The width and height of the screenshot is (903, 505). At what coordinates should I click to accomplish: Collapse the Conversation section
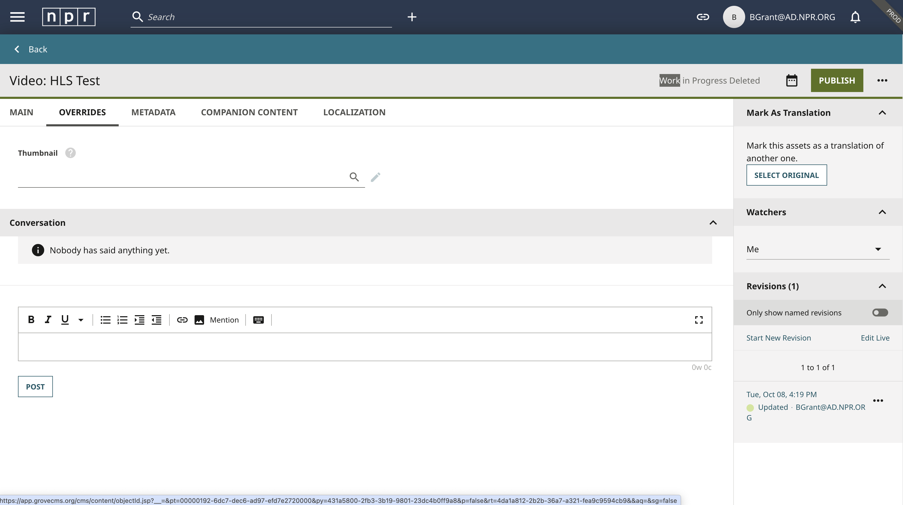(x=713, y=223)
